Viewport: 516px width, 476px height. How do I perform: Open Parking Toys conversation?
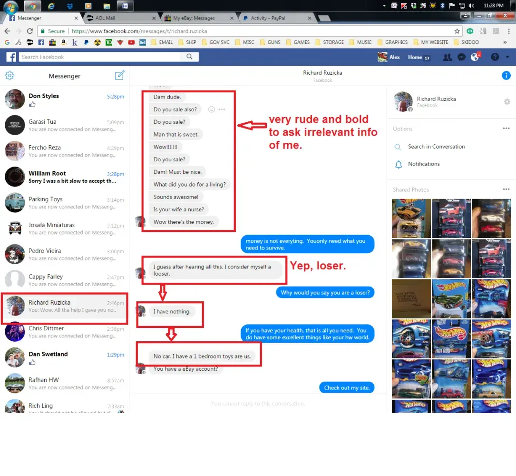[65, 203]
